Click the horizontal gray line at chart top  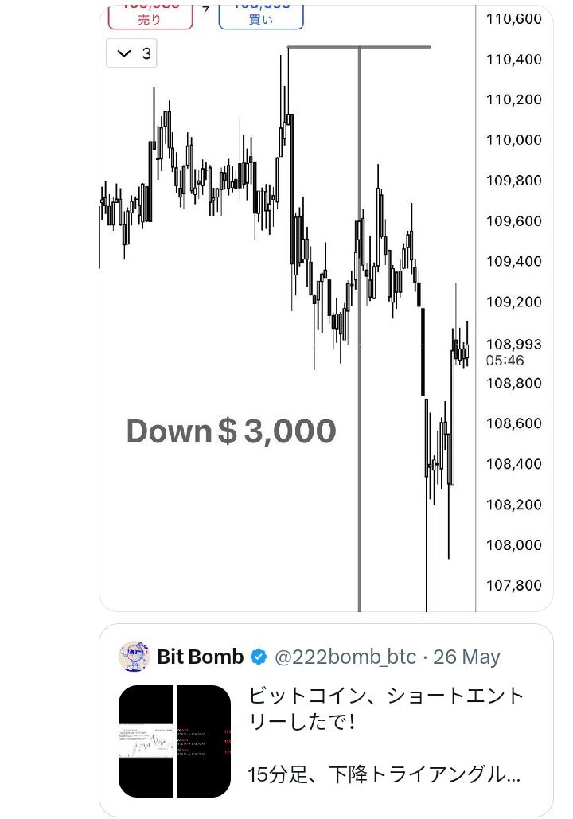360,47
